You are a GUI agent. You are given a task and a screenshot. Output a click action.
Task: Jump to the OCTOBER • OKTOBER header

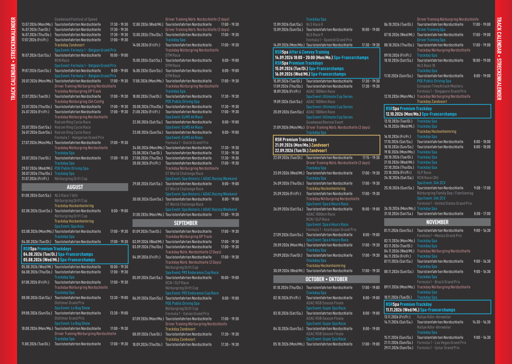coord(326,279)
